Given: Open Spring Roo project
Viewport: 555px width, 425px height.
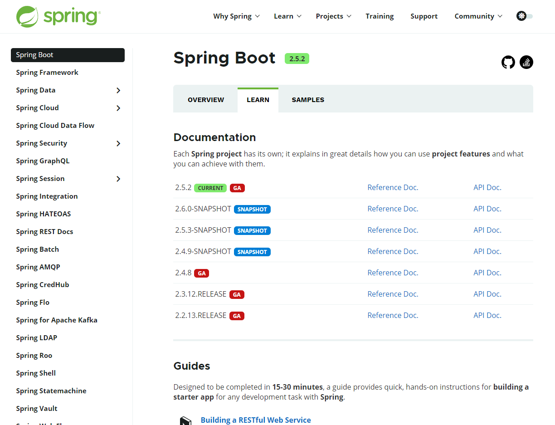Looking at the screenshot, I should click(x=34, y=356).
